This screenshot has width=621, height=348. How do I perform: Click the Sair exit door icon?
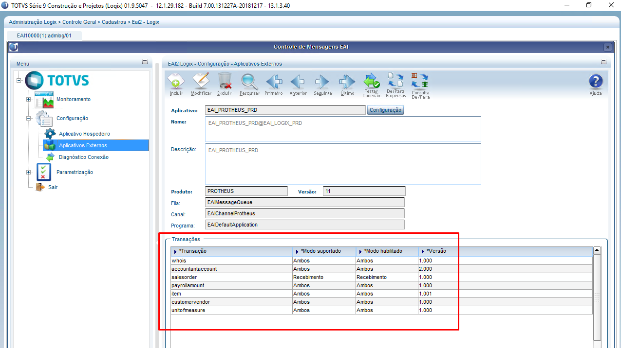click(40, 187)
